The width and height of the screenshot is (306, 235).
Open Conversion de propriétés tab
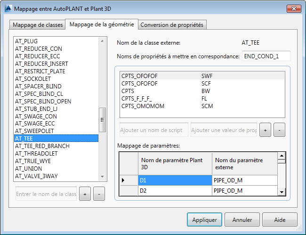click(x=172, y=25)
